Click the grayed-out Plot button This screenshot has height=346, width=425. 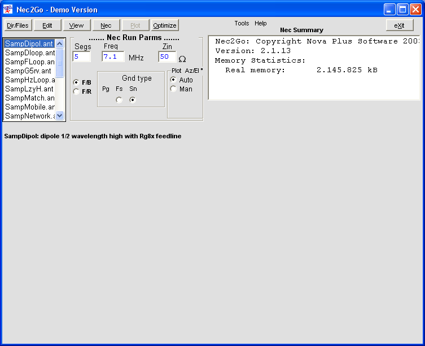(135, 25)
